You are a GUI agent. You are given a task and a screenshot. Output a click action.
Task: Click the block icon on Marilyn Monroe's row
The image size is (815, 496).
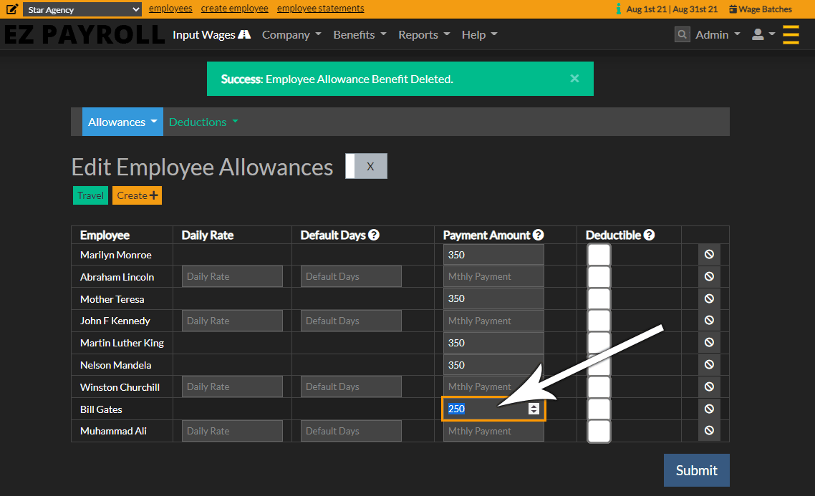(x=709, y=254)
